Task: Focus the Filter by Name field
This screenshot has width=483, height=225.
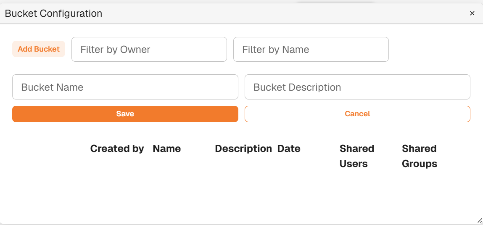Action: tap(311, 50)
